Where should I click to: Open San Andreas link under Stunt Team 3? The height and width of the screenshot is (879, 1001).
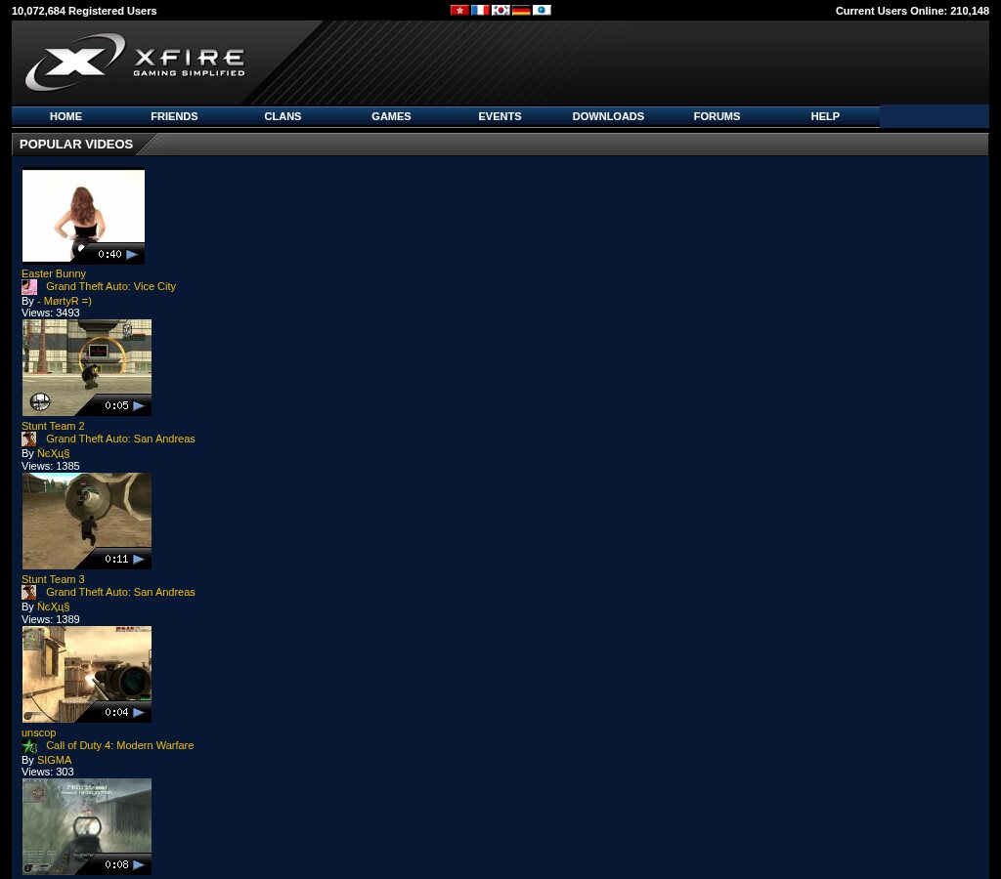[x=120, y=592]
